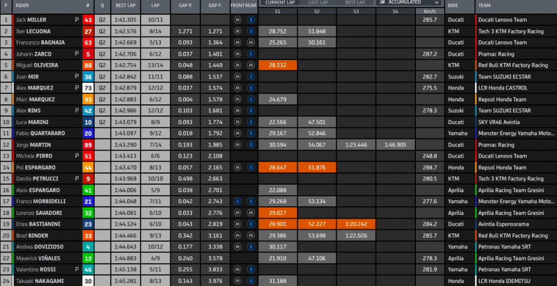The image size is (557, 286).
Task: Click Fabio Quartararo's blue number 20 badge
Action: (x=88, y=133)
